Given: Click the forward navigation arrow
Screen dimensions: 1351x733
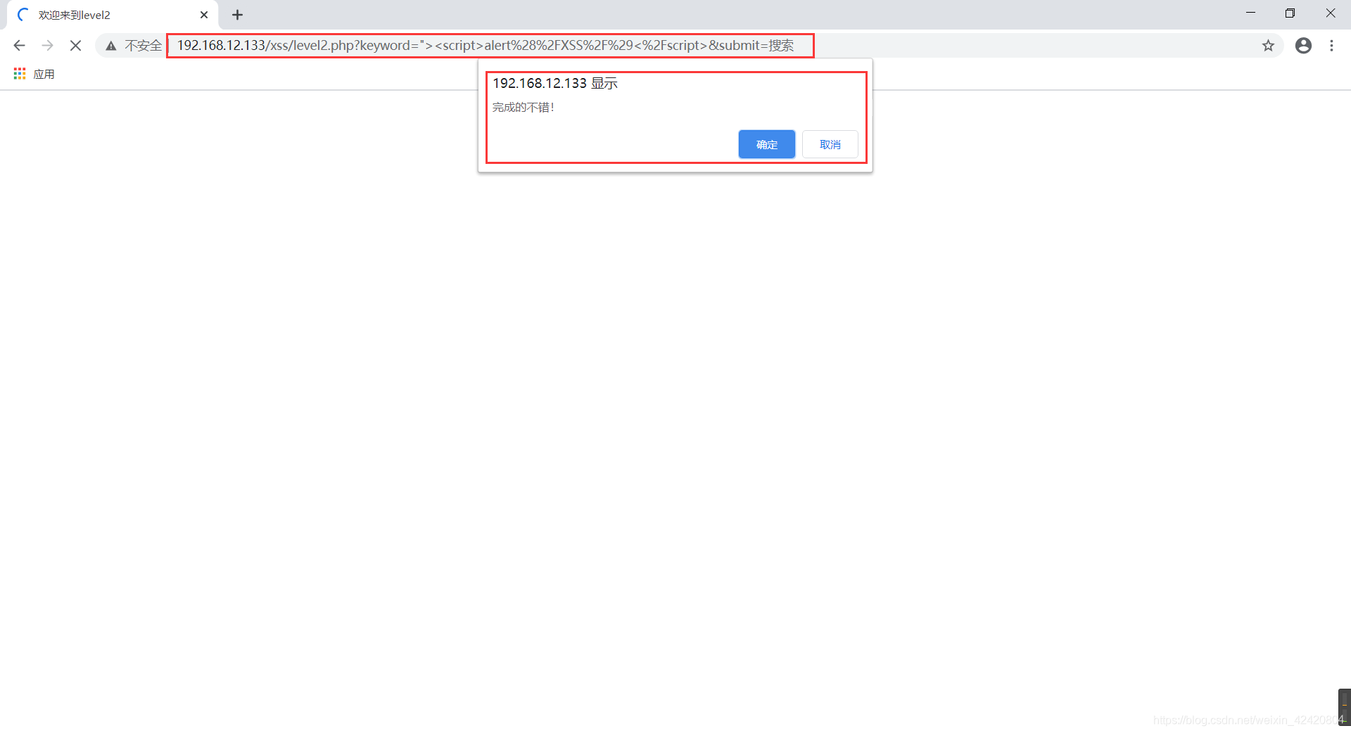Looking at the screenshot, I should [x=47, y=46].
